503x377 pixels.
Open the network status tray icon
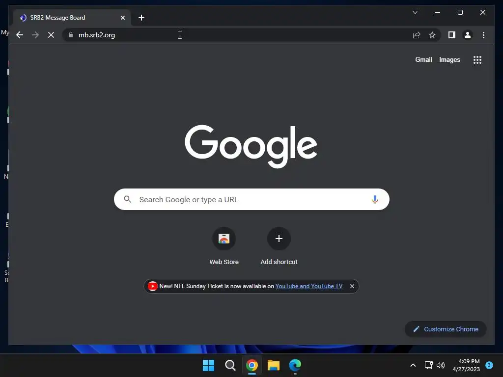[x=428, y=365]
